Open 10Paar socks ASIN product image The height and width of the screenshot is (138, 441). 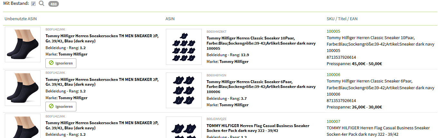(184, 47)
